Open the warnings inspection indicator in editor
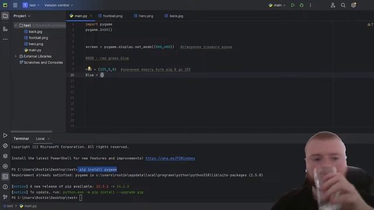Image resolution: width=374 pixels, height=210 pixels. pyautogui.click(x=370, y=24)
